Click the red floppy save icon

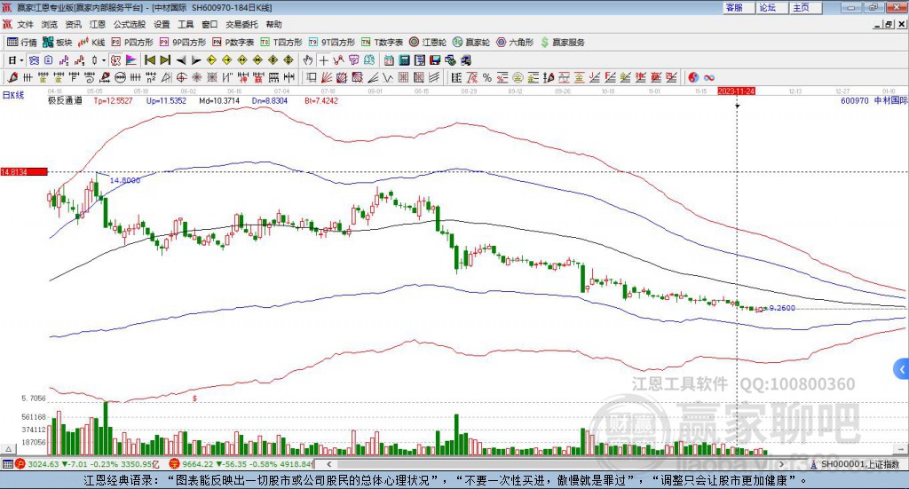(x=435, y=60)
